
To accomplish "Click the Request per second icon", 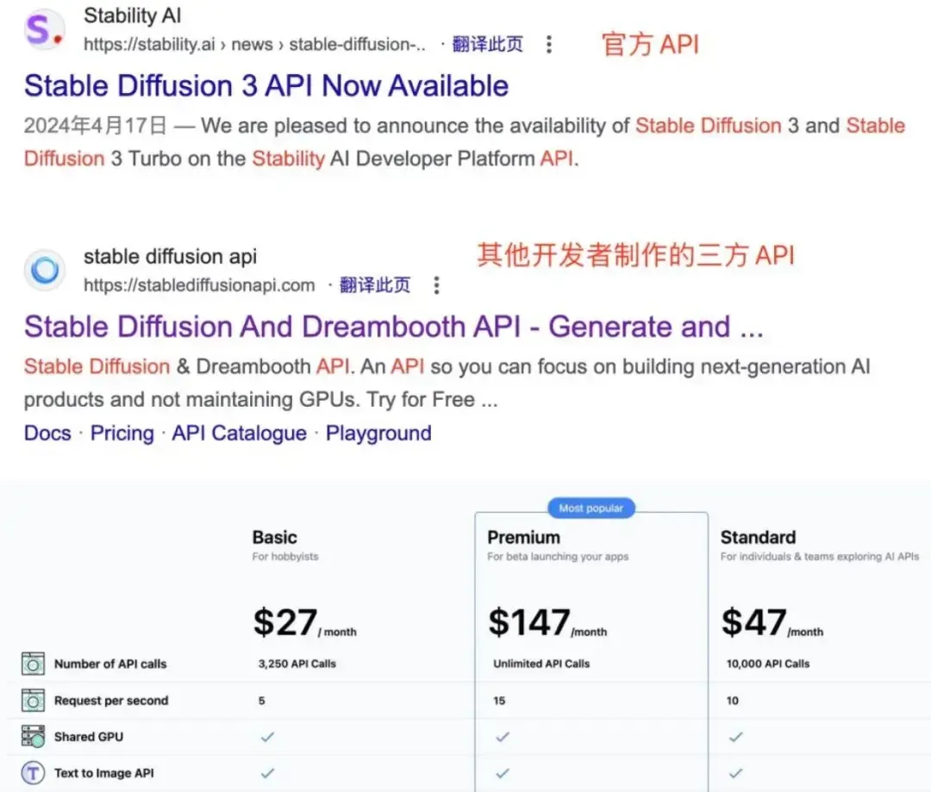I will coord(33,701).
